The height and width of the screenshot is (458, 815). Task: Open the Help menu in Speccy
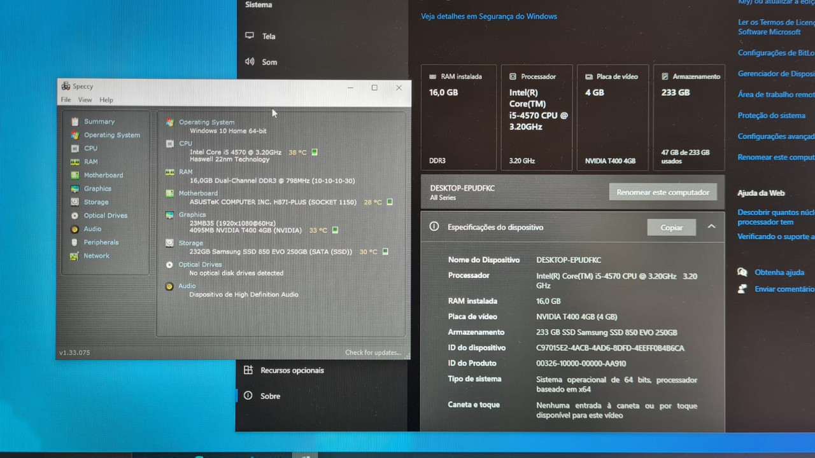point(106,100)
